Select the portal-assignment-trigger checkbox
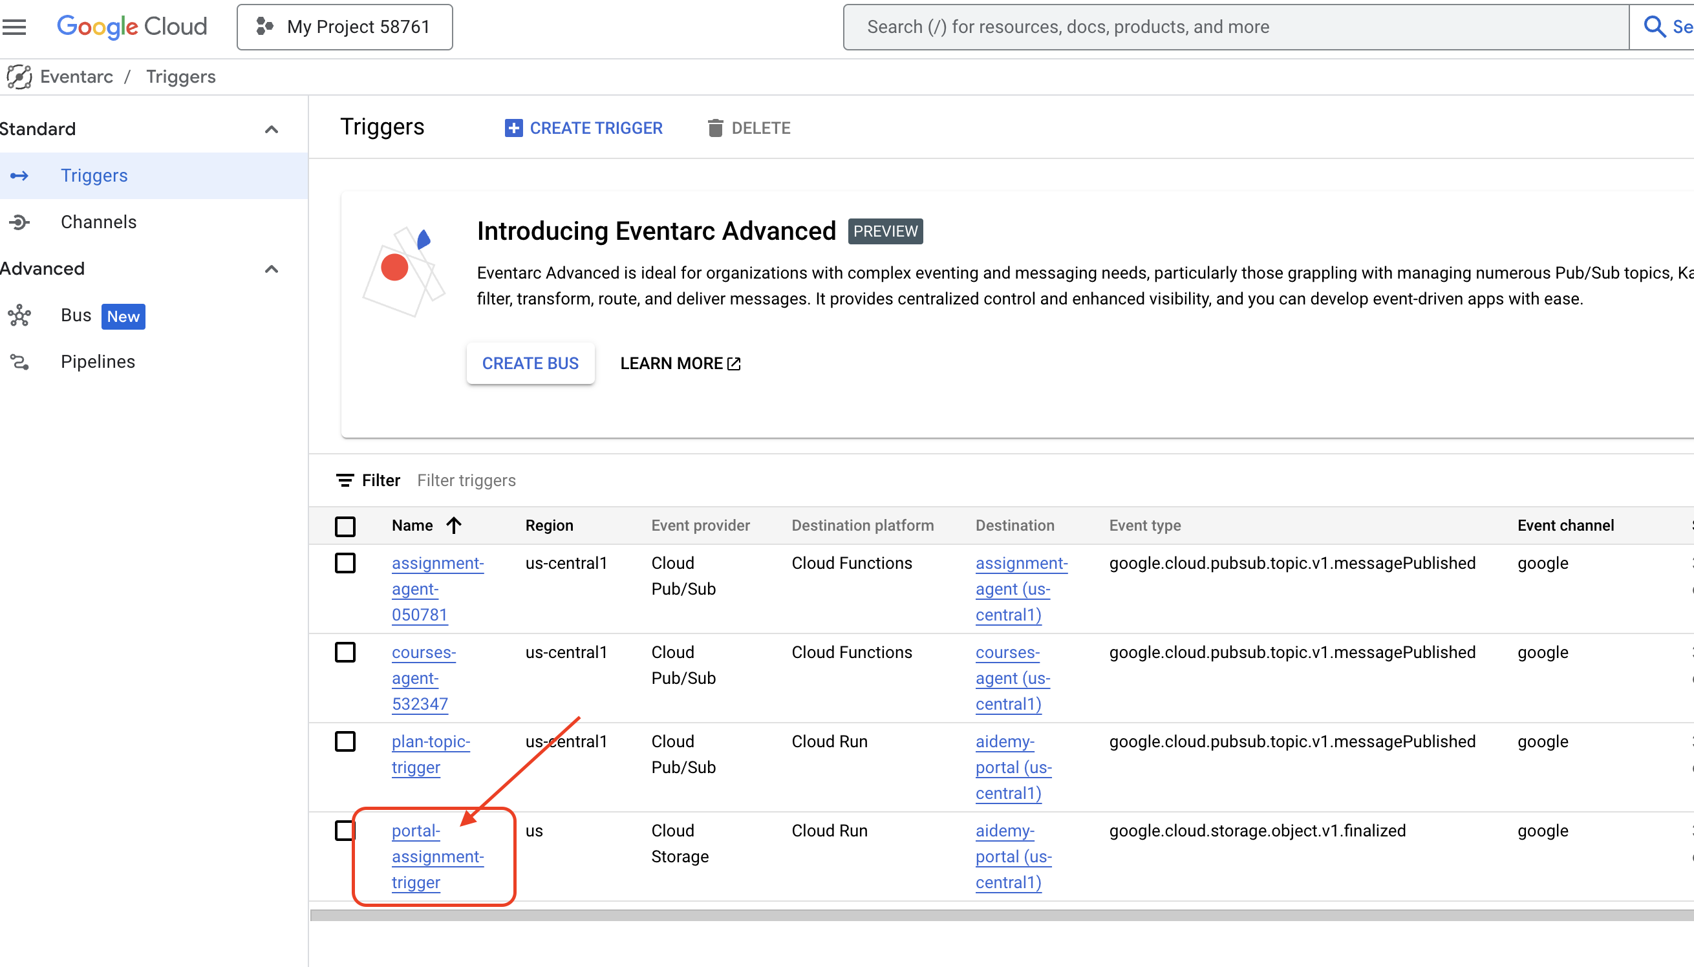The height and width of the screenshot is (967, 1694). [345, 830]
